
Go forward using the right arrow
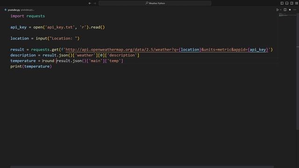tap(95, 3)
